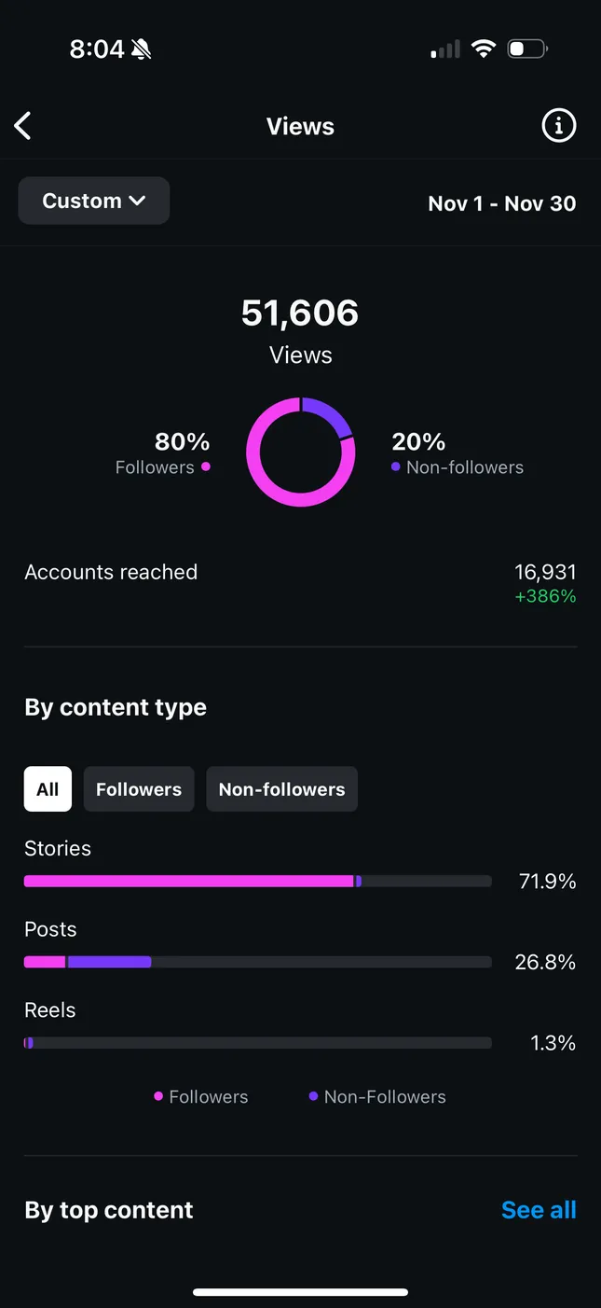
Task: Select the Followers filter chip
Action: [139, 789]
